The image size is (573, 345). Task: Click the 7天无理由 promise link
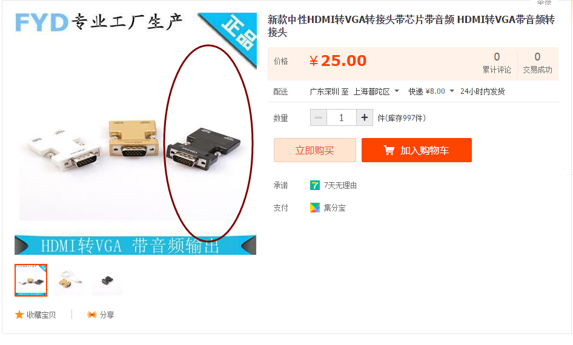(340, 185)
